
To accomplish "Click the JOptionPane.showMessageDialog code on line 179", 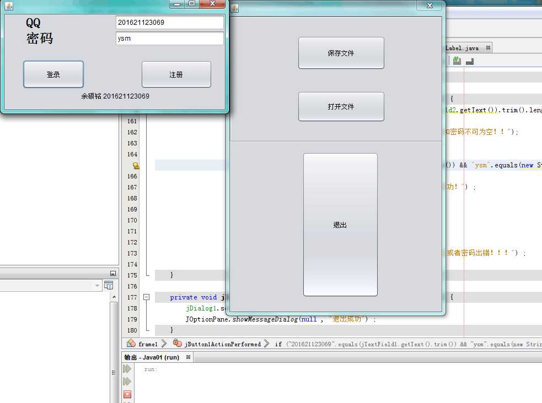I will 242,319.
